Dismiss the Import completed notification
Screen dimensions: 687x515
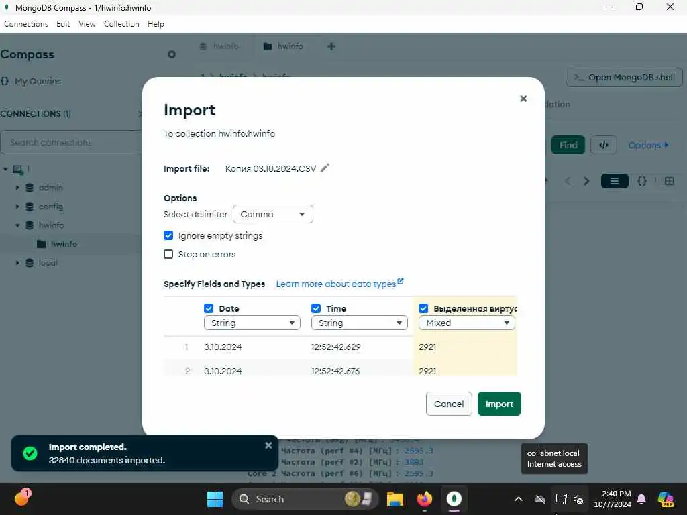coord(268,445)
